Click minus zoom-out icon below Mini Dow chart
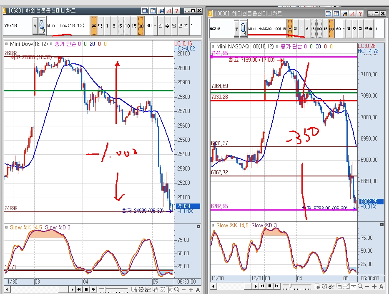Screen dimensions: 389x294 tap(183, 290)
